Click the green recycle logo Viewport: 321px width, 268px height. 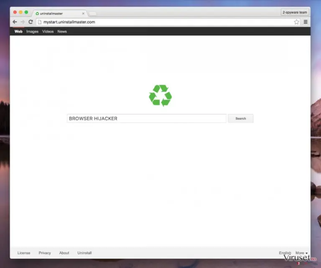(160, 95)
